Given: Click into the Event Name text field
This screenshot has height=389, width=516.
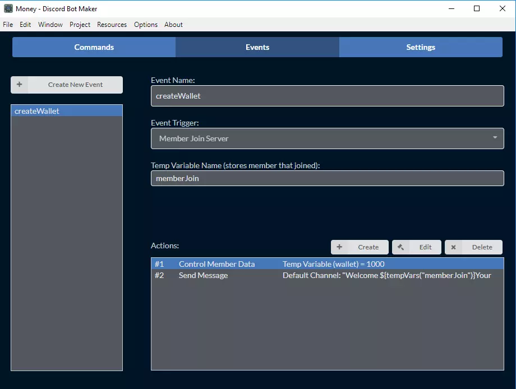Looking at the screenshot, I should click(327, 96).
